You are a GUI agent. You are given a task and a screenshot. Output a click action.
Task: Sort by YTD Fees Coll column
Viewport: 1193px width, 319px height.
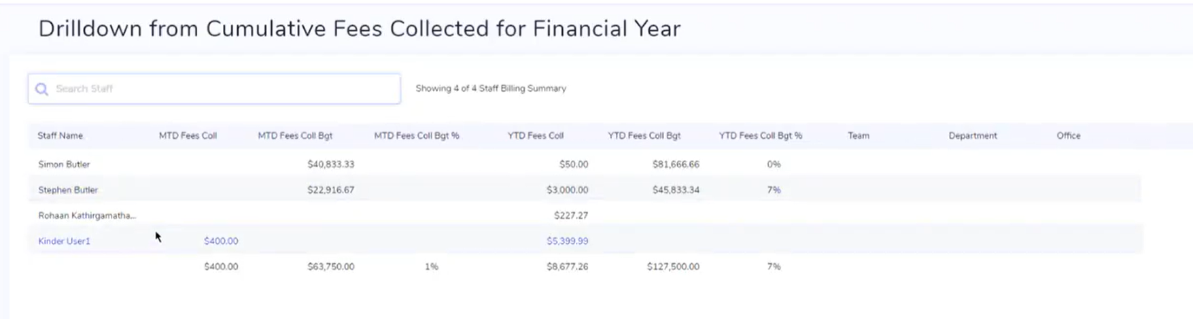(x=536, y=136)
